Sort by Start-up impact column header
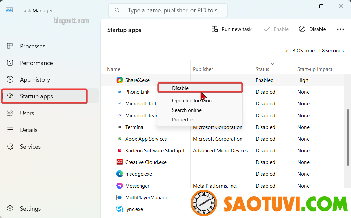This screenshot has width=351, height=218. coord(316,69)
